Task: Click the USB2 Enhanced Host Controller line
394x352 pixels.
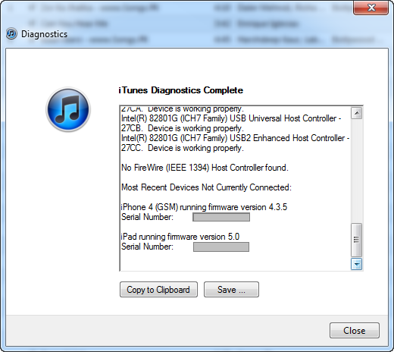Action: 235,138
